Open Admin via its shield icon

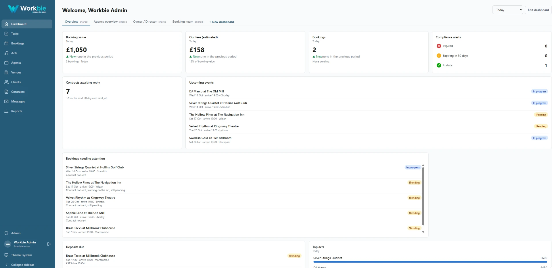point(6,233)
